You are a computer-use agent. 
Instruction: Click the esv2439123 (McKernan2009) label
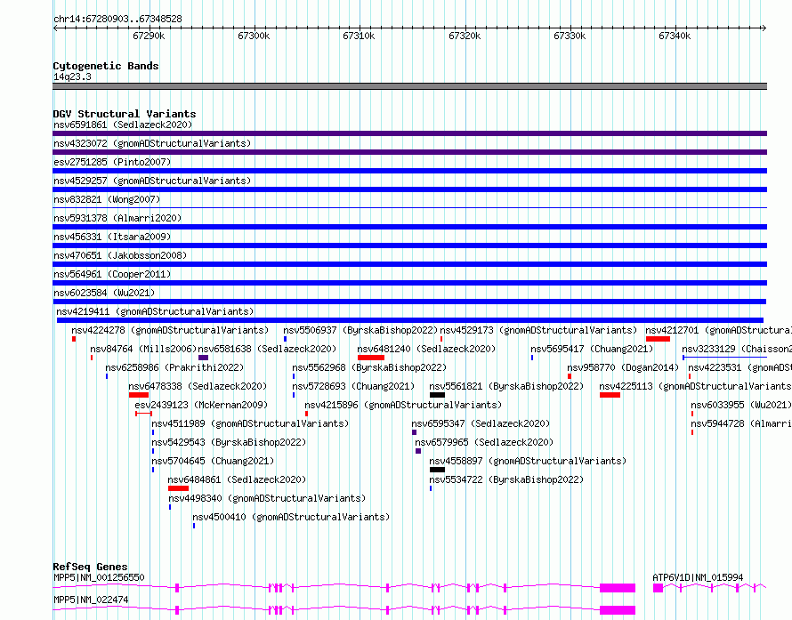pyautogui.click(x=201, y=405)
